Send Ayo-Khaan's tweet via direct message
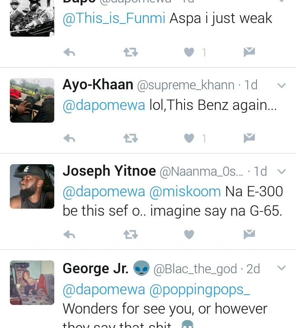The height and width of the screenshot is (328, 296). pos(249,138)
